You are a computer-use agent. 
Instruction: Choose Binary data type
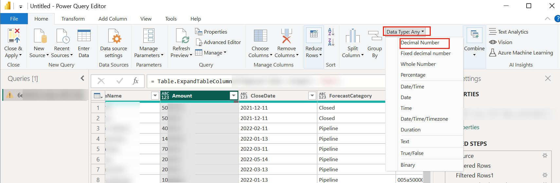tap(425, 165)
